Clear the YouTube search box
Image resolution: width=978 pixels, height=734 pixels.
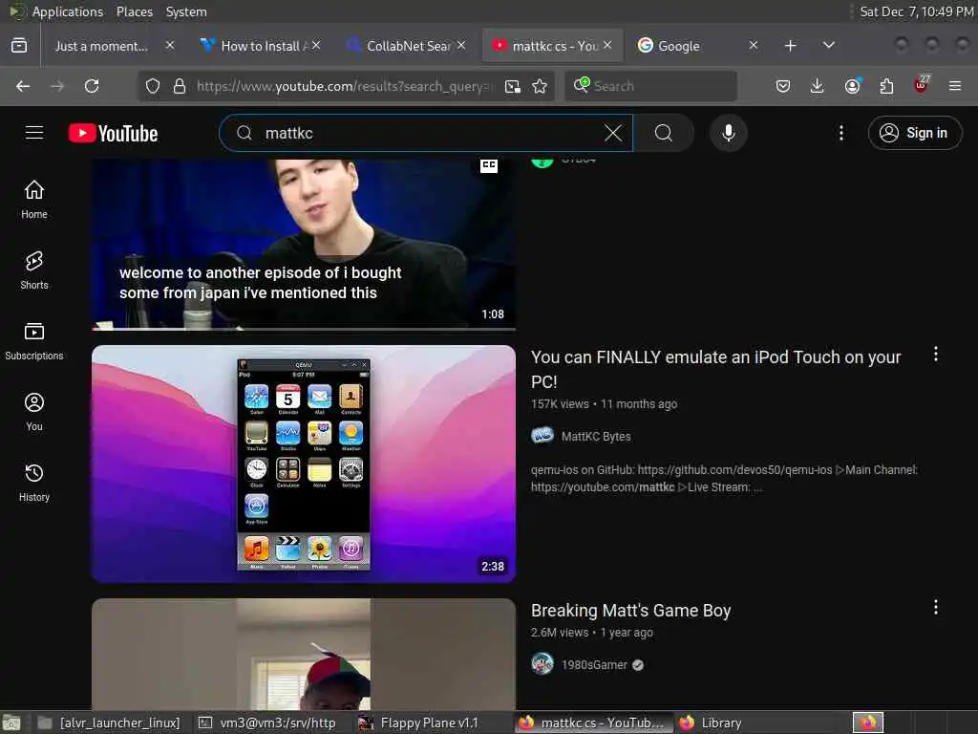click(x=613, y=133)
